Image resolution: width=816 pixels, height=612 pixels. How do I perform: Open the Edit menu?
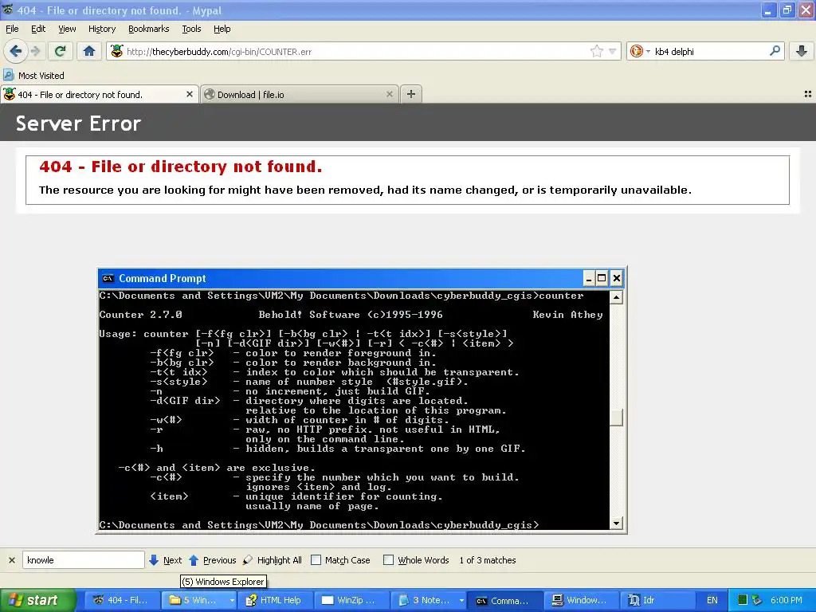[38, 29]
